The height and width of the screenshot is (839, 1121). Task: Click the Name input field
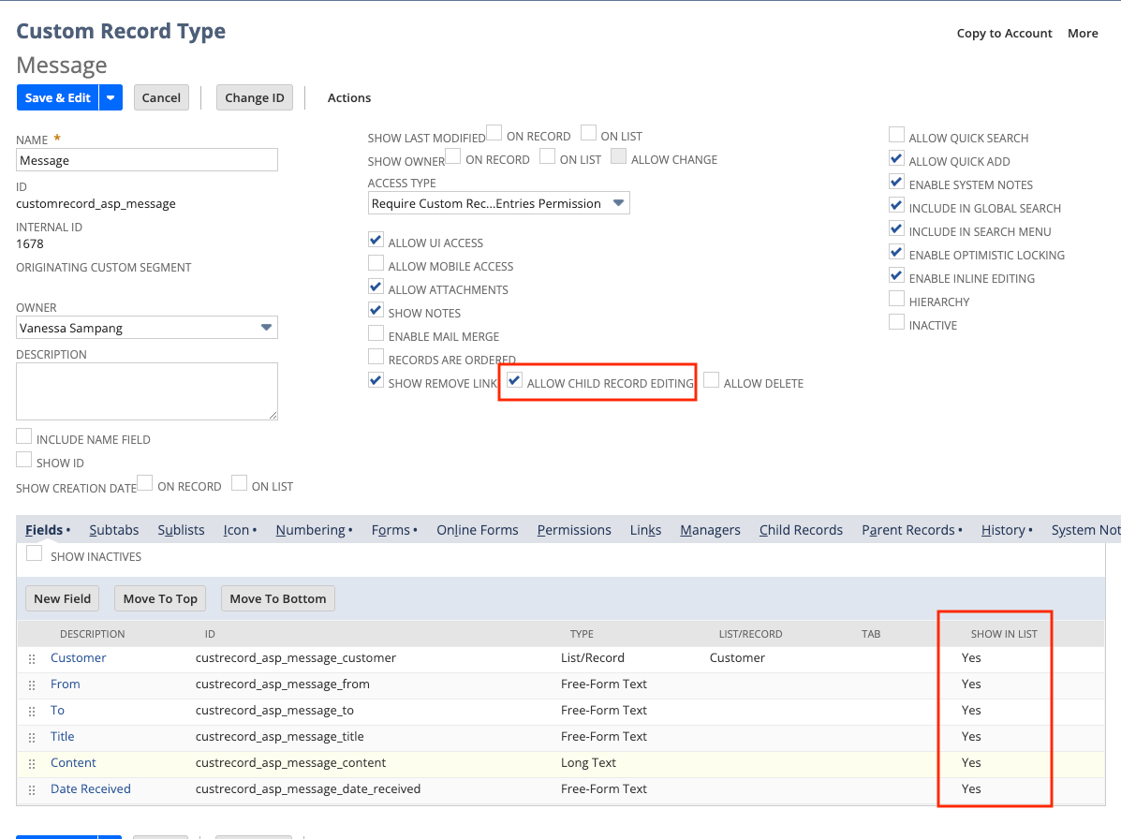point(147,160)
